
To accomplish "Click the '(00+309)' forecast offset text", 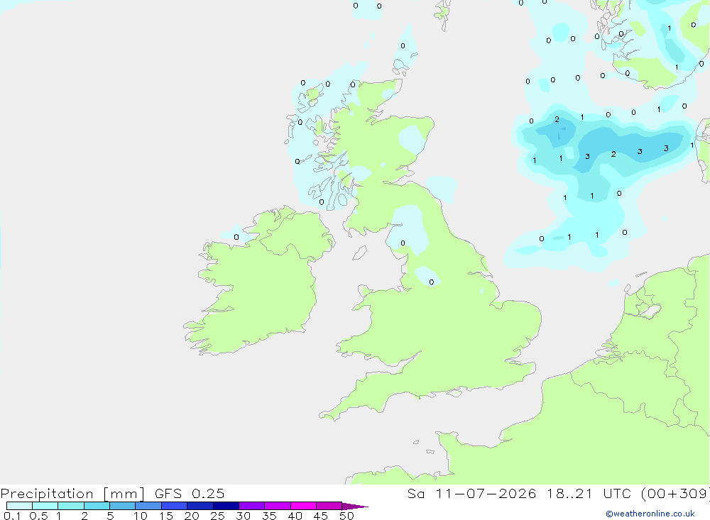I will [676, 493].
